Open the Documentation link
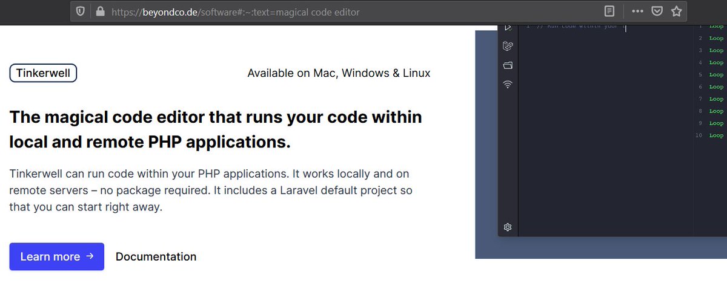The height and width of the screenshot is (292, 727). click(156, 256)
